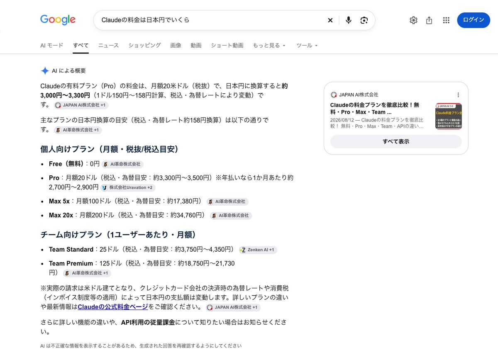Click the Max 20x plan label
Screen dimensions: 498x350
[61, 215]
